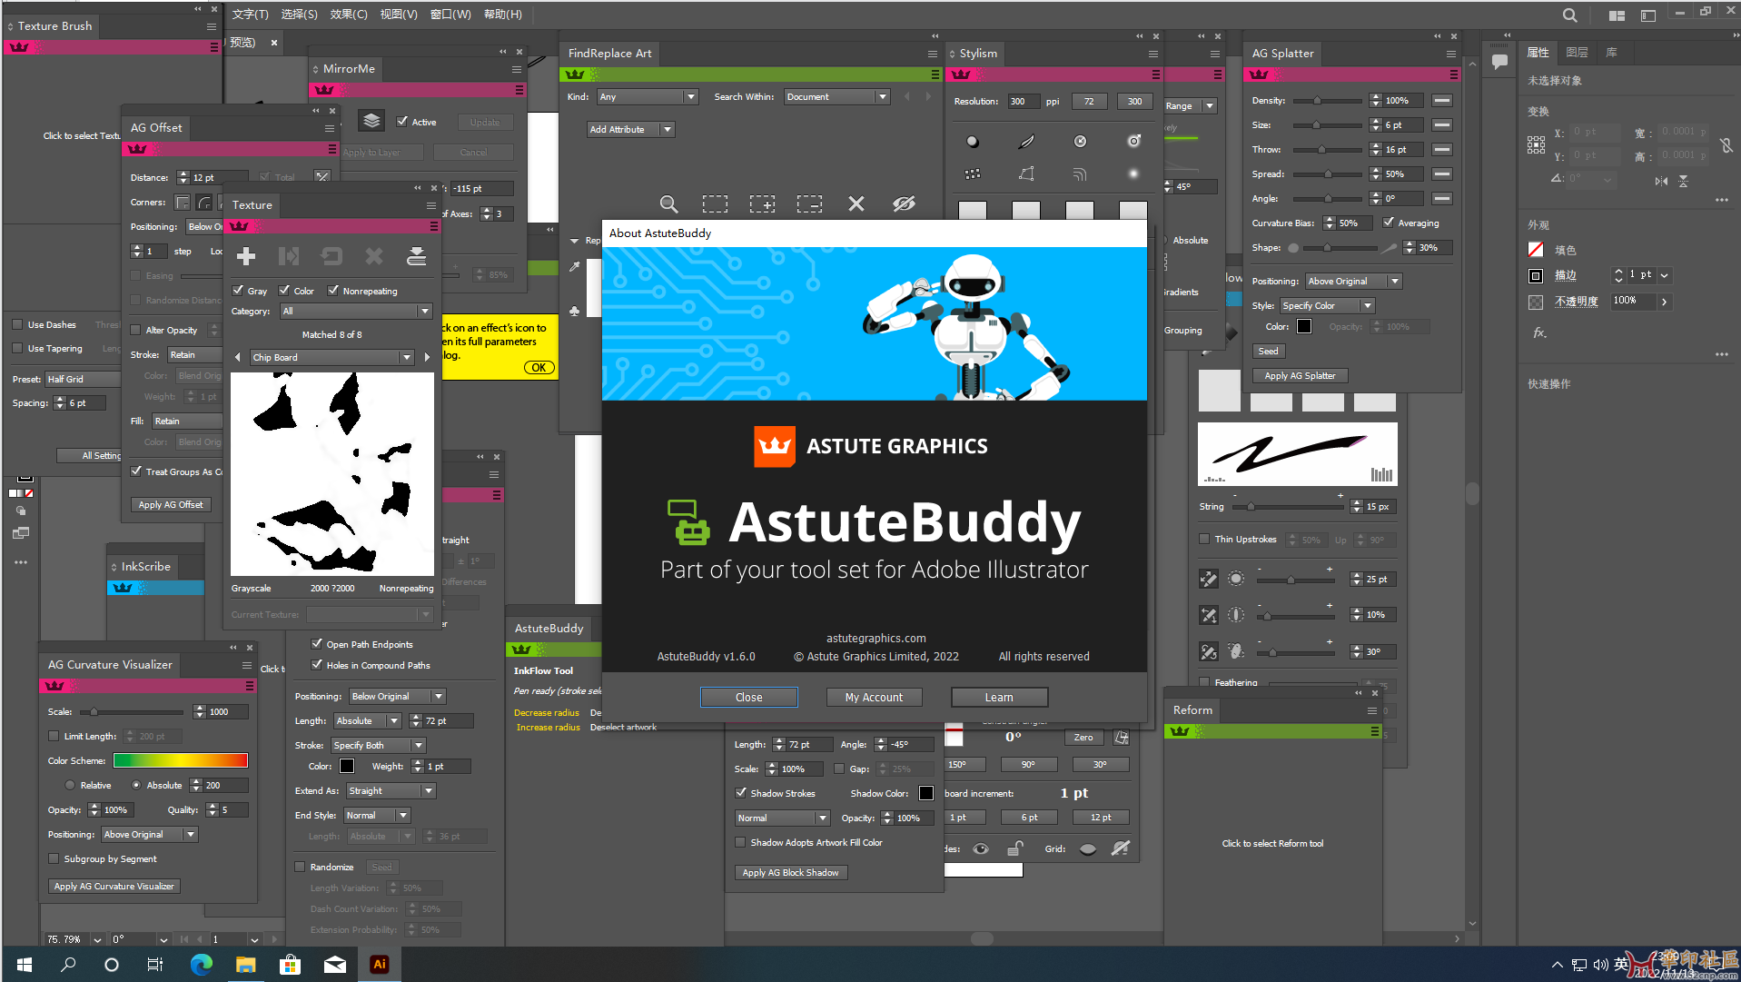Click the import texture tray icon in Texture panel

[417, 256]
